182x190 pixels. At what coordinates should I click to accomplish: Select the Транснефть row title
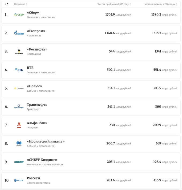[x=37, y=105]
